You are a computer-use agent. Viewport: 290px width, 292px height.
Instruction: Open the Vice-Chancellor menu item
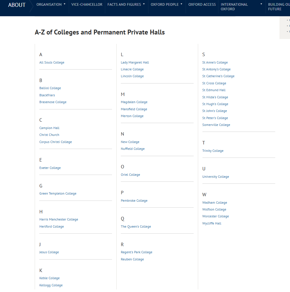[x=87, y=5]
